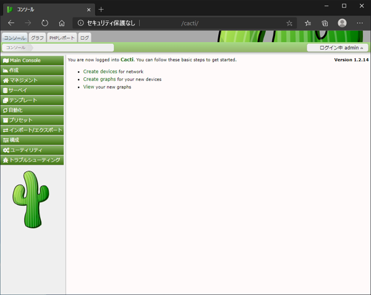The height and width of the screenshot is (295, 371).
Task: View site security info icon
Action: point(80,23)
